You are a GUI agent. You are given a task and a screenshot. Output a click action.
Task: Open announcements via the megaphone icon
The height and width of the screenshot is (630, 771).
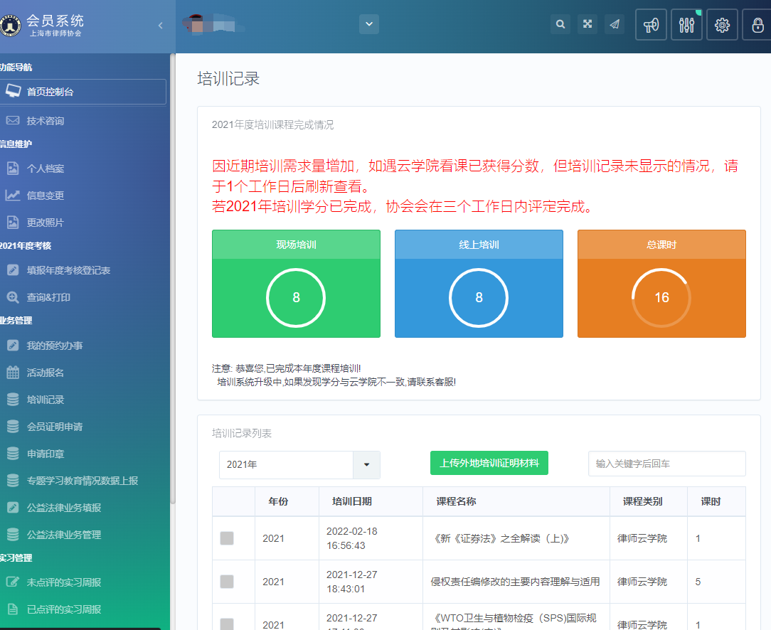(651, 25)
